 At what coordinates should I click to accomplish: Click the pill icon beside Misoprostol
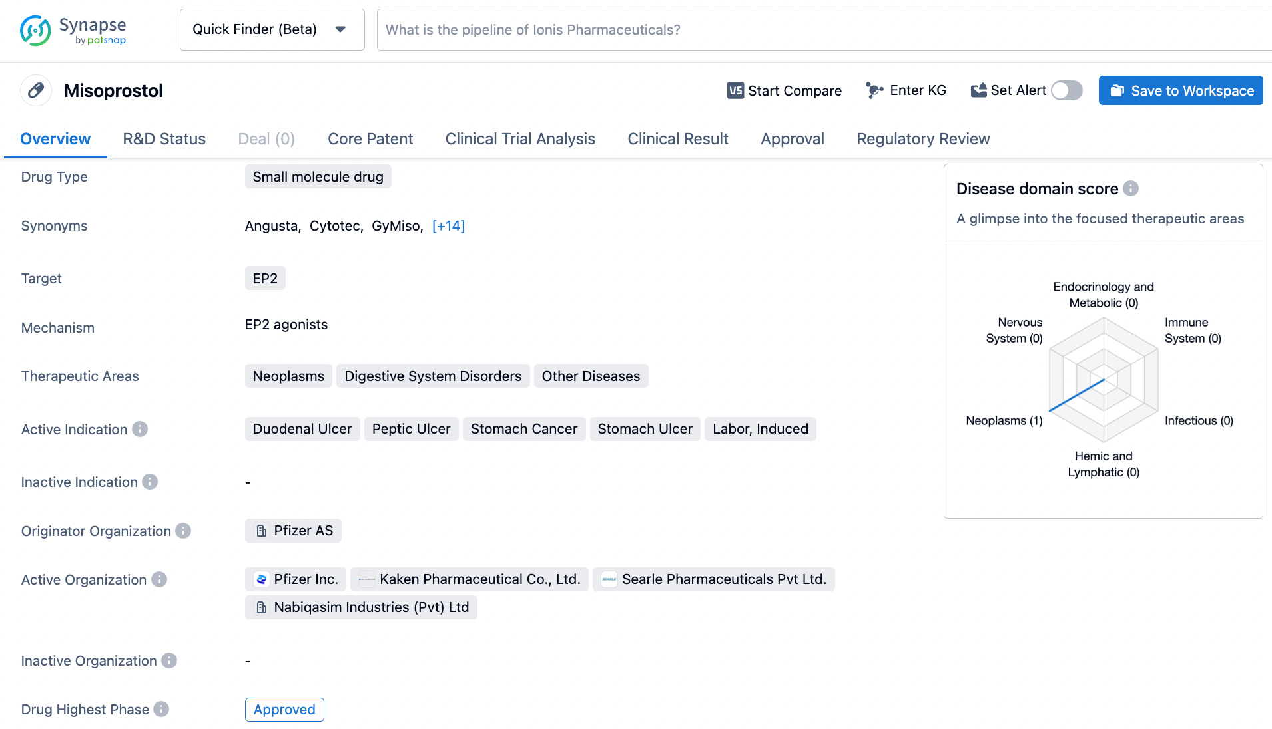pyautogui.click(x=36, y=90)
